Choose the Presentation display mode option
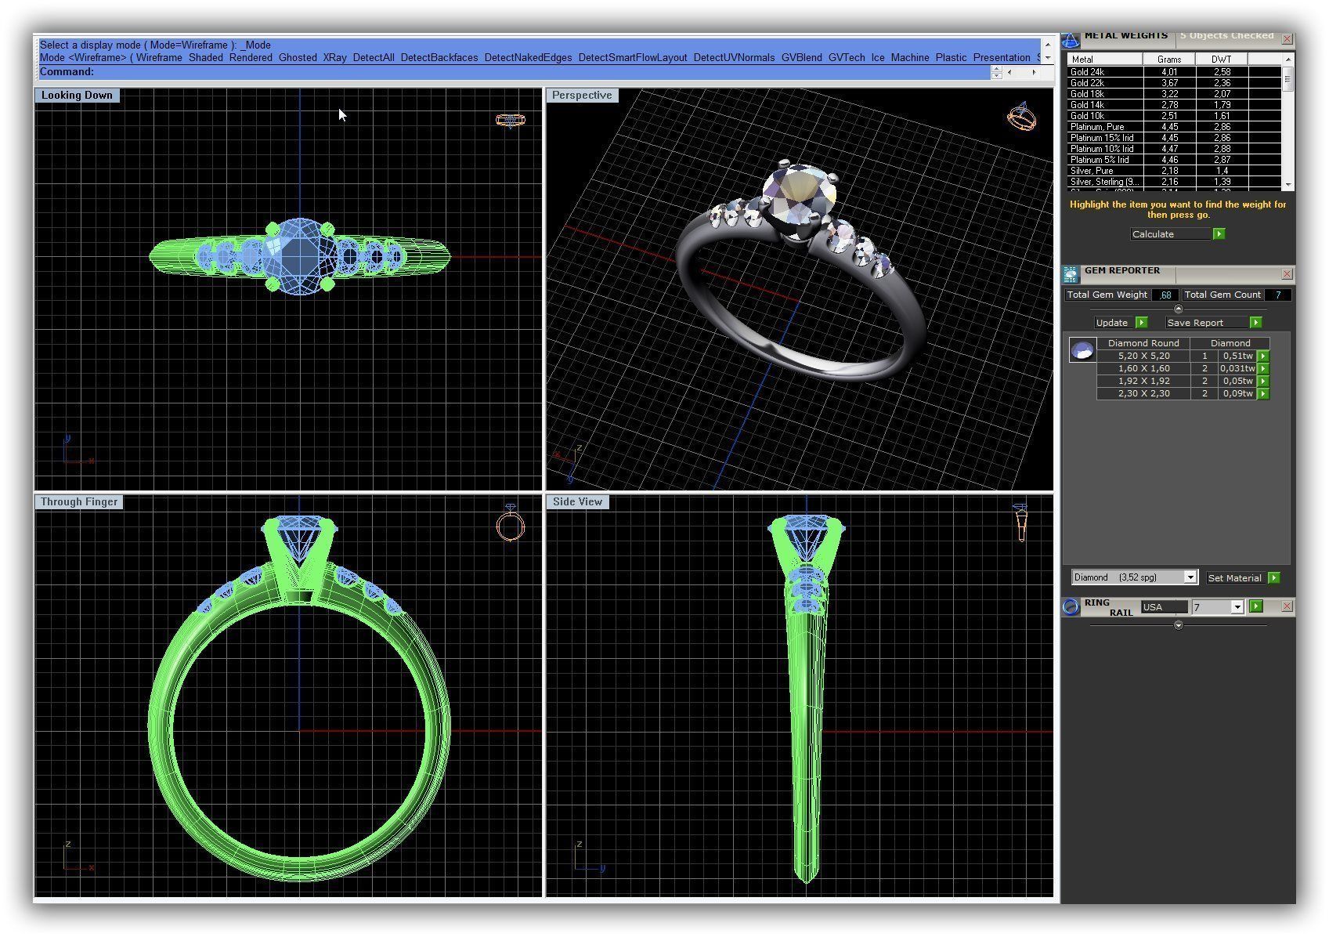The image size is (1329, 937). 1002,57
